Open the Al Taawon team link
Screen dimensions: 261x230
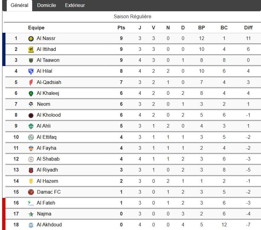(48, 60)
